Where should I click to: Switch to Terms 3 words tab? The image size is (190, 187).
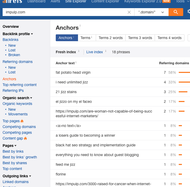[x=140, y=38]
